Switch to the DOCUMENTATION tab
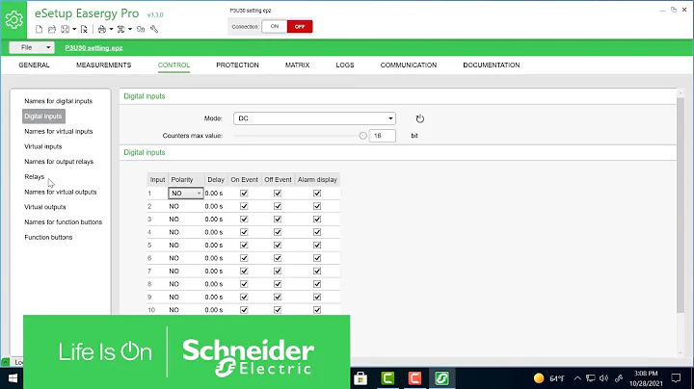This screenshot has width=694, height=389. [492, 65]
